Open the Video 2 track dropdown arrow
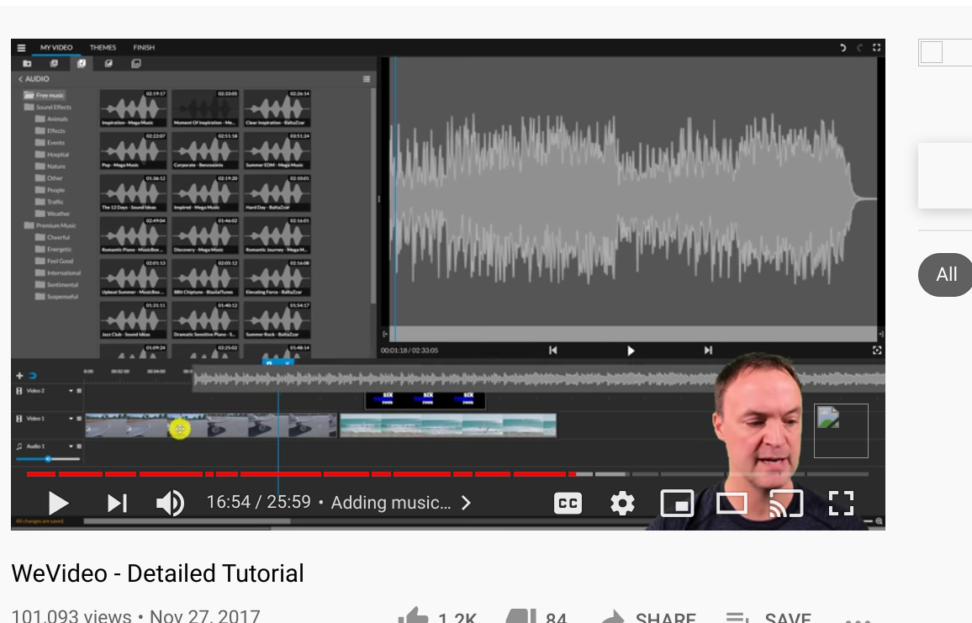Viewport: 972px width, 623px height. click(x=71, y=391)
